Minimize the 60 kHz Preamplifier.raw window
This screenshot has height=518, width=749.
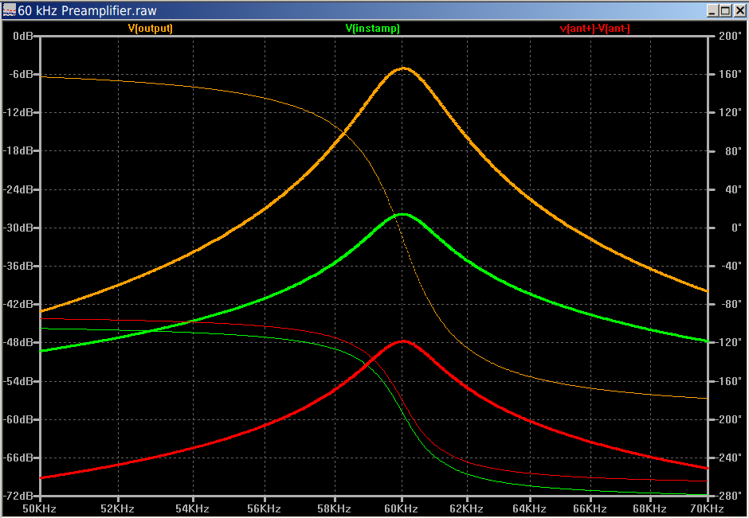[x=712, y=10]
